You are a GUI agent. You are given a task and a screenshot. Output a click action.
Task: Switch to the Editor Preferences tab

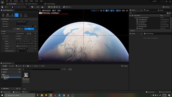pos(31,4)
